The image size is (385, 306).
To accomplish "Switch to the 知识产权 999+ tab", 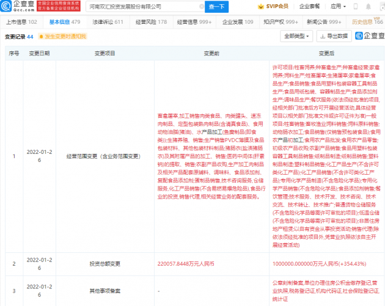I will (280, 22).
